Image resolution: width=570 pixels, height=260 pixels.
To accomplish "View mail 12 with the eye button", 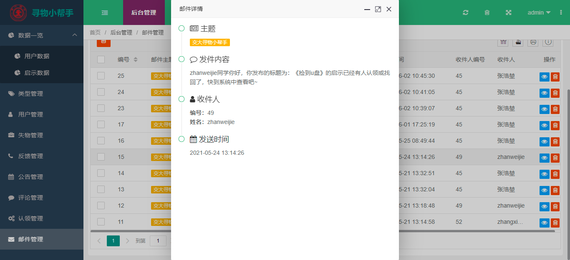I will [545, 207].
